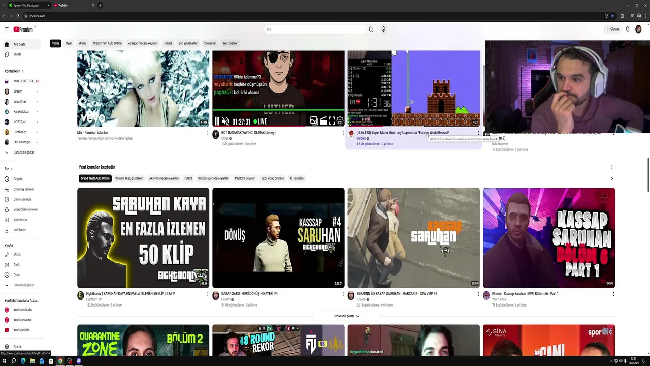
Task: Select the top Grand Theft Auto Online chip
Action: (107, 43)
